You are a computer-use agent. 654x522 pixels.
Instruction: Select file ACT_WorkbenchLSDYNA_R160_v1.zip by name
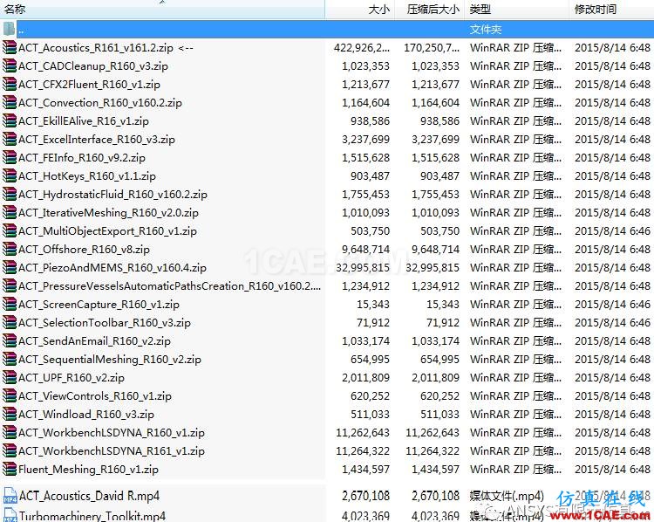pyautogui.click(x=112, y=433)
